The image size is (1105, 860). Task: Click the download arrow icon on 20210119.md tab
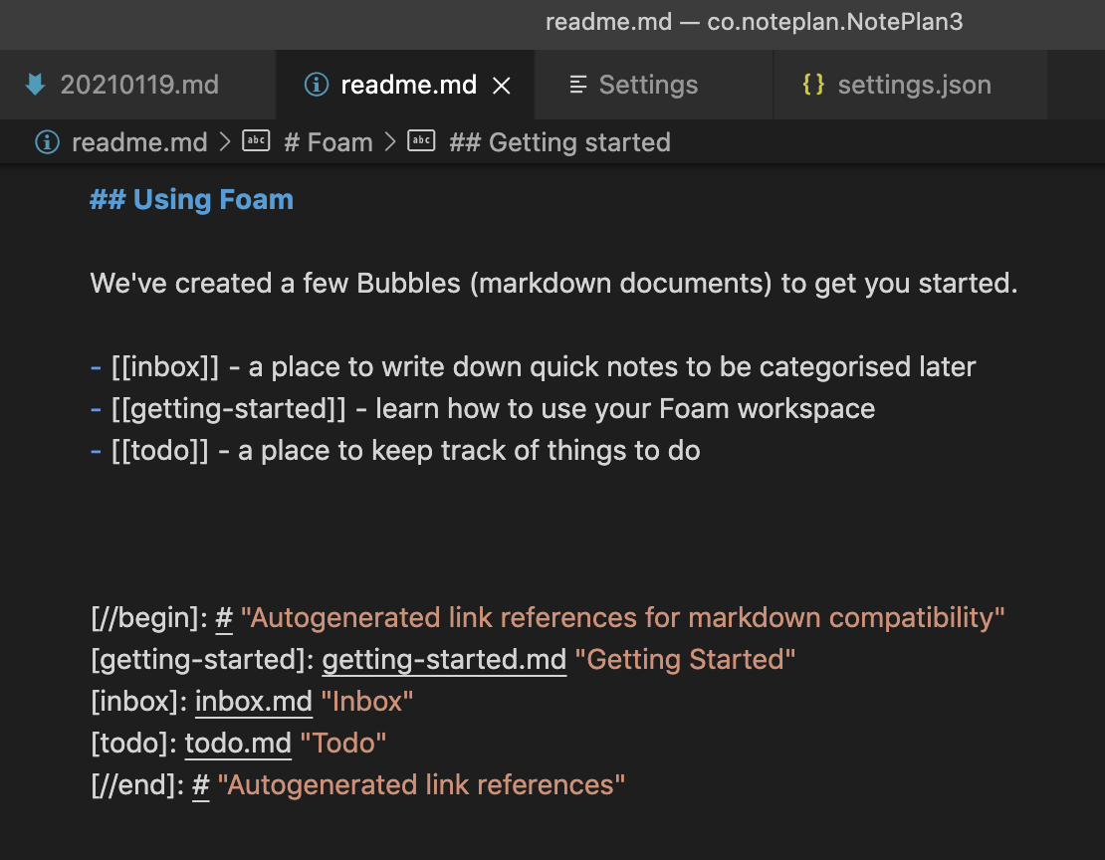(x=35, y=85)
